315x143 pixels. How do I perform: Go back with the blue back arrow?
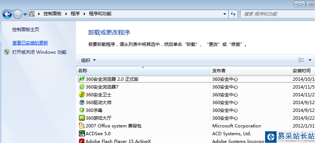tap(7, 14)
